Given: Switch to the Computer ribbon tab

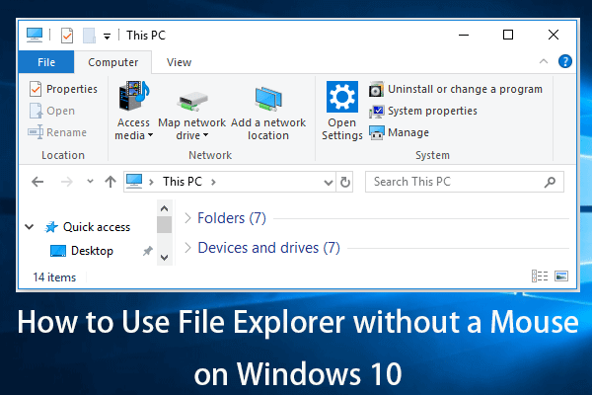Looking at the screenshot, I should [112, 62].
